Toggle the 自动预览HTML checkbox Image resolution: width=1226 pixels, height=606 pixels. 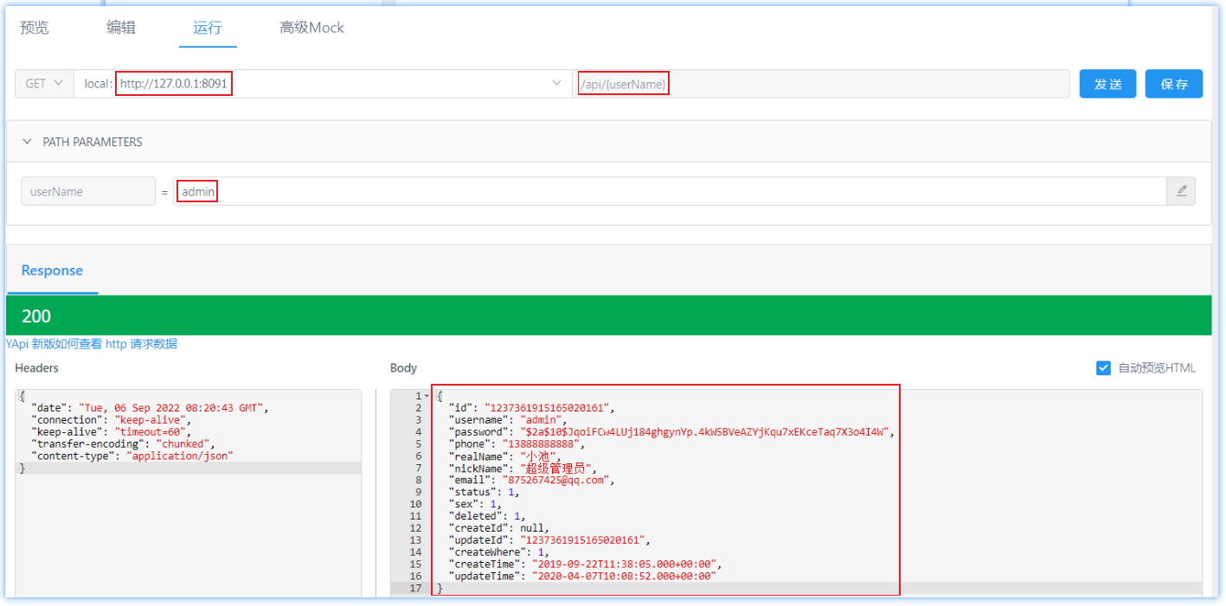[1103, 368]
